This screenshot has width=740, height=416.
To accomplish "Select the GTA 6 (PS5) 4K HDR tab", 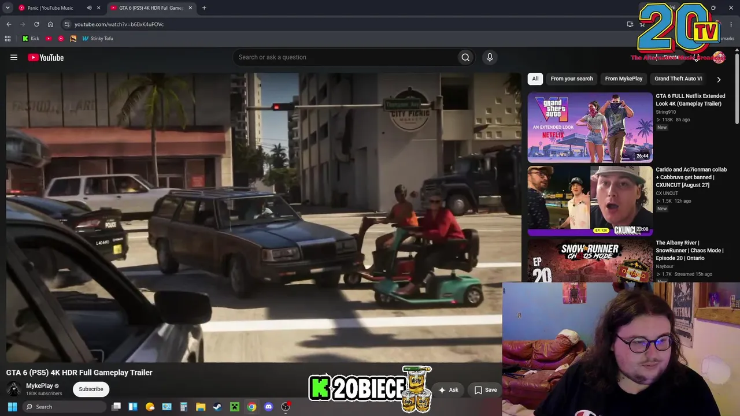I will (x=151, y=8).
